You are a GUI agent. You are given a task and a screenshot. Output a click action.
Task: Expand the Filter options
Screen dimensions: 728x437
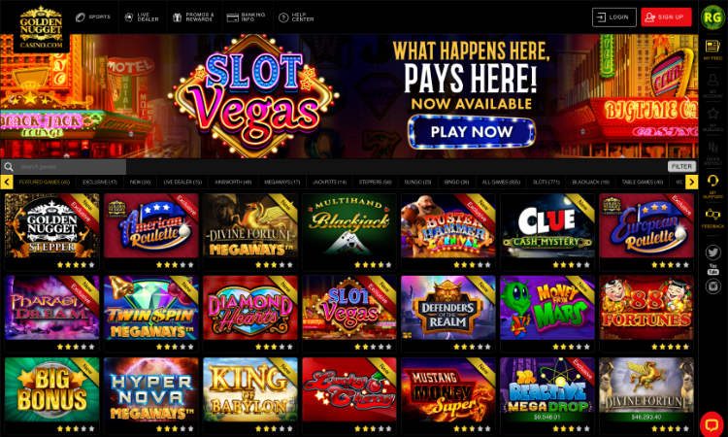pyautogui.click(x=681, y=166)
